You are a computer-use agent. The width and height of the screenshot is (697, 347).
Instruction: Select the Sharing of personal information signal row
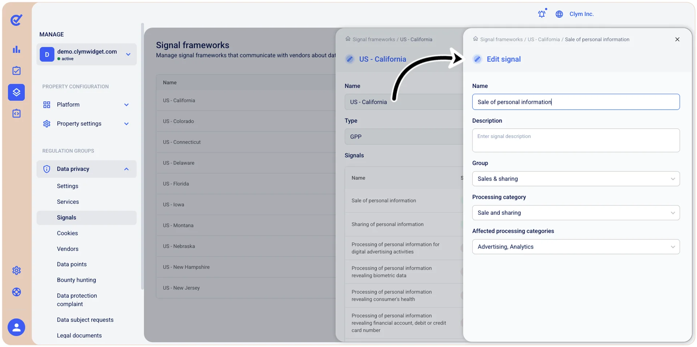pos(404,225)
